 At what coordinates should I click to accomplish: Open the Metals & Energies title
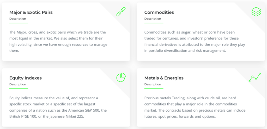[164, 78]
